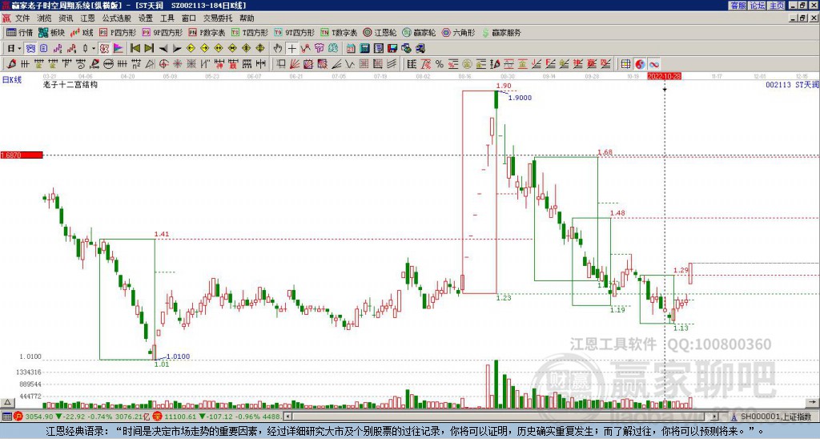
Task: Toggle the grid table icon
Action: coord(625,64)
